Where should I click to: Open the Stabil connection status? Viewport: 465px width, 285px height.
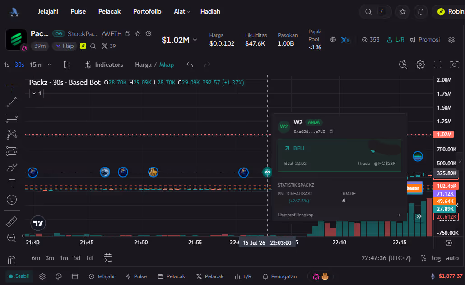(19, 276)
